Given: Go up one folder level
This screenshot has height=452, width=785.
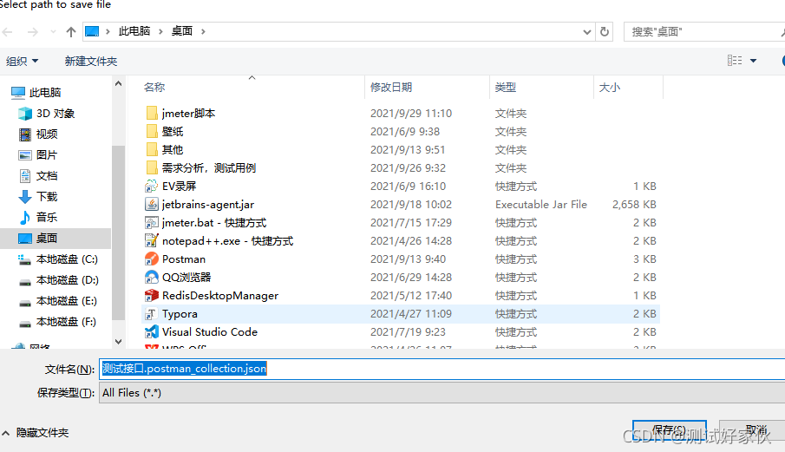Looking at the screenshot, I should click(x=70, y=32).
